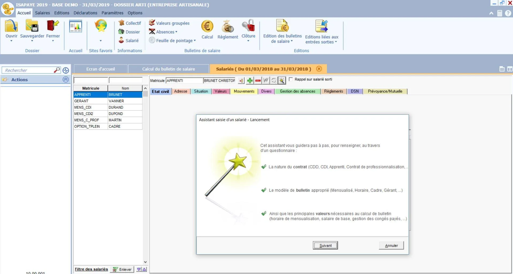Image resolution: width=513 pixels, height=274 pixels.
Task: Select the OPTION_TPLEIN row
Action: (x=108, y=126)
